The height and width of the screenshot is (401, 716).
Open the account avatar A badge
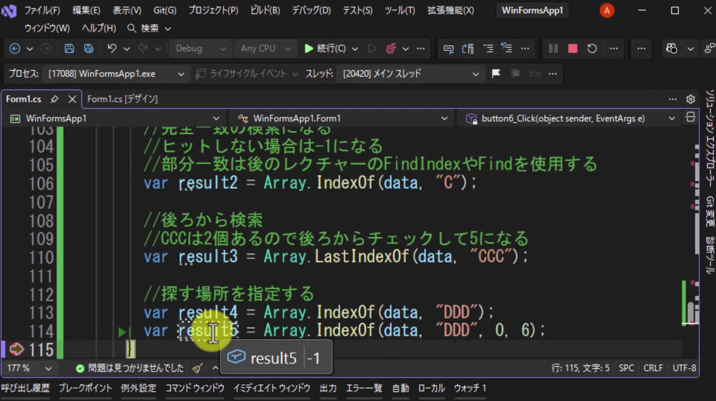pyautogui.click(x=607, y=10)
